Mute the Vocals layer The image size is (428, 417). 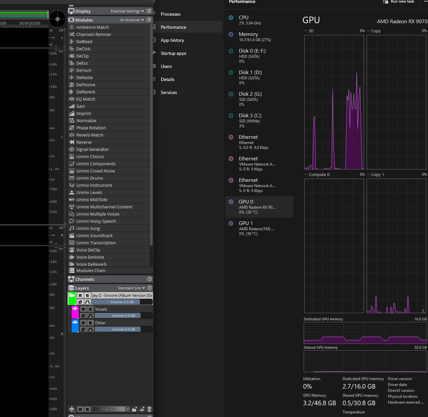pyautogui.click(x=83, y=309)
